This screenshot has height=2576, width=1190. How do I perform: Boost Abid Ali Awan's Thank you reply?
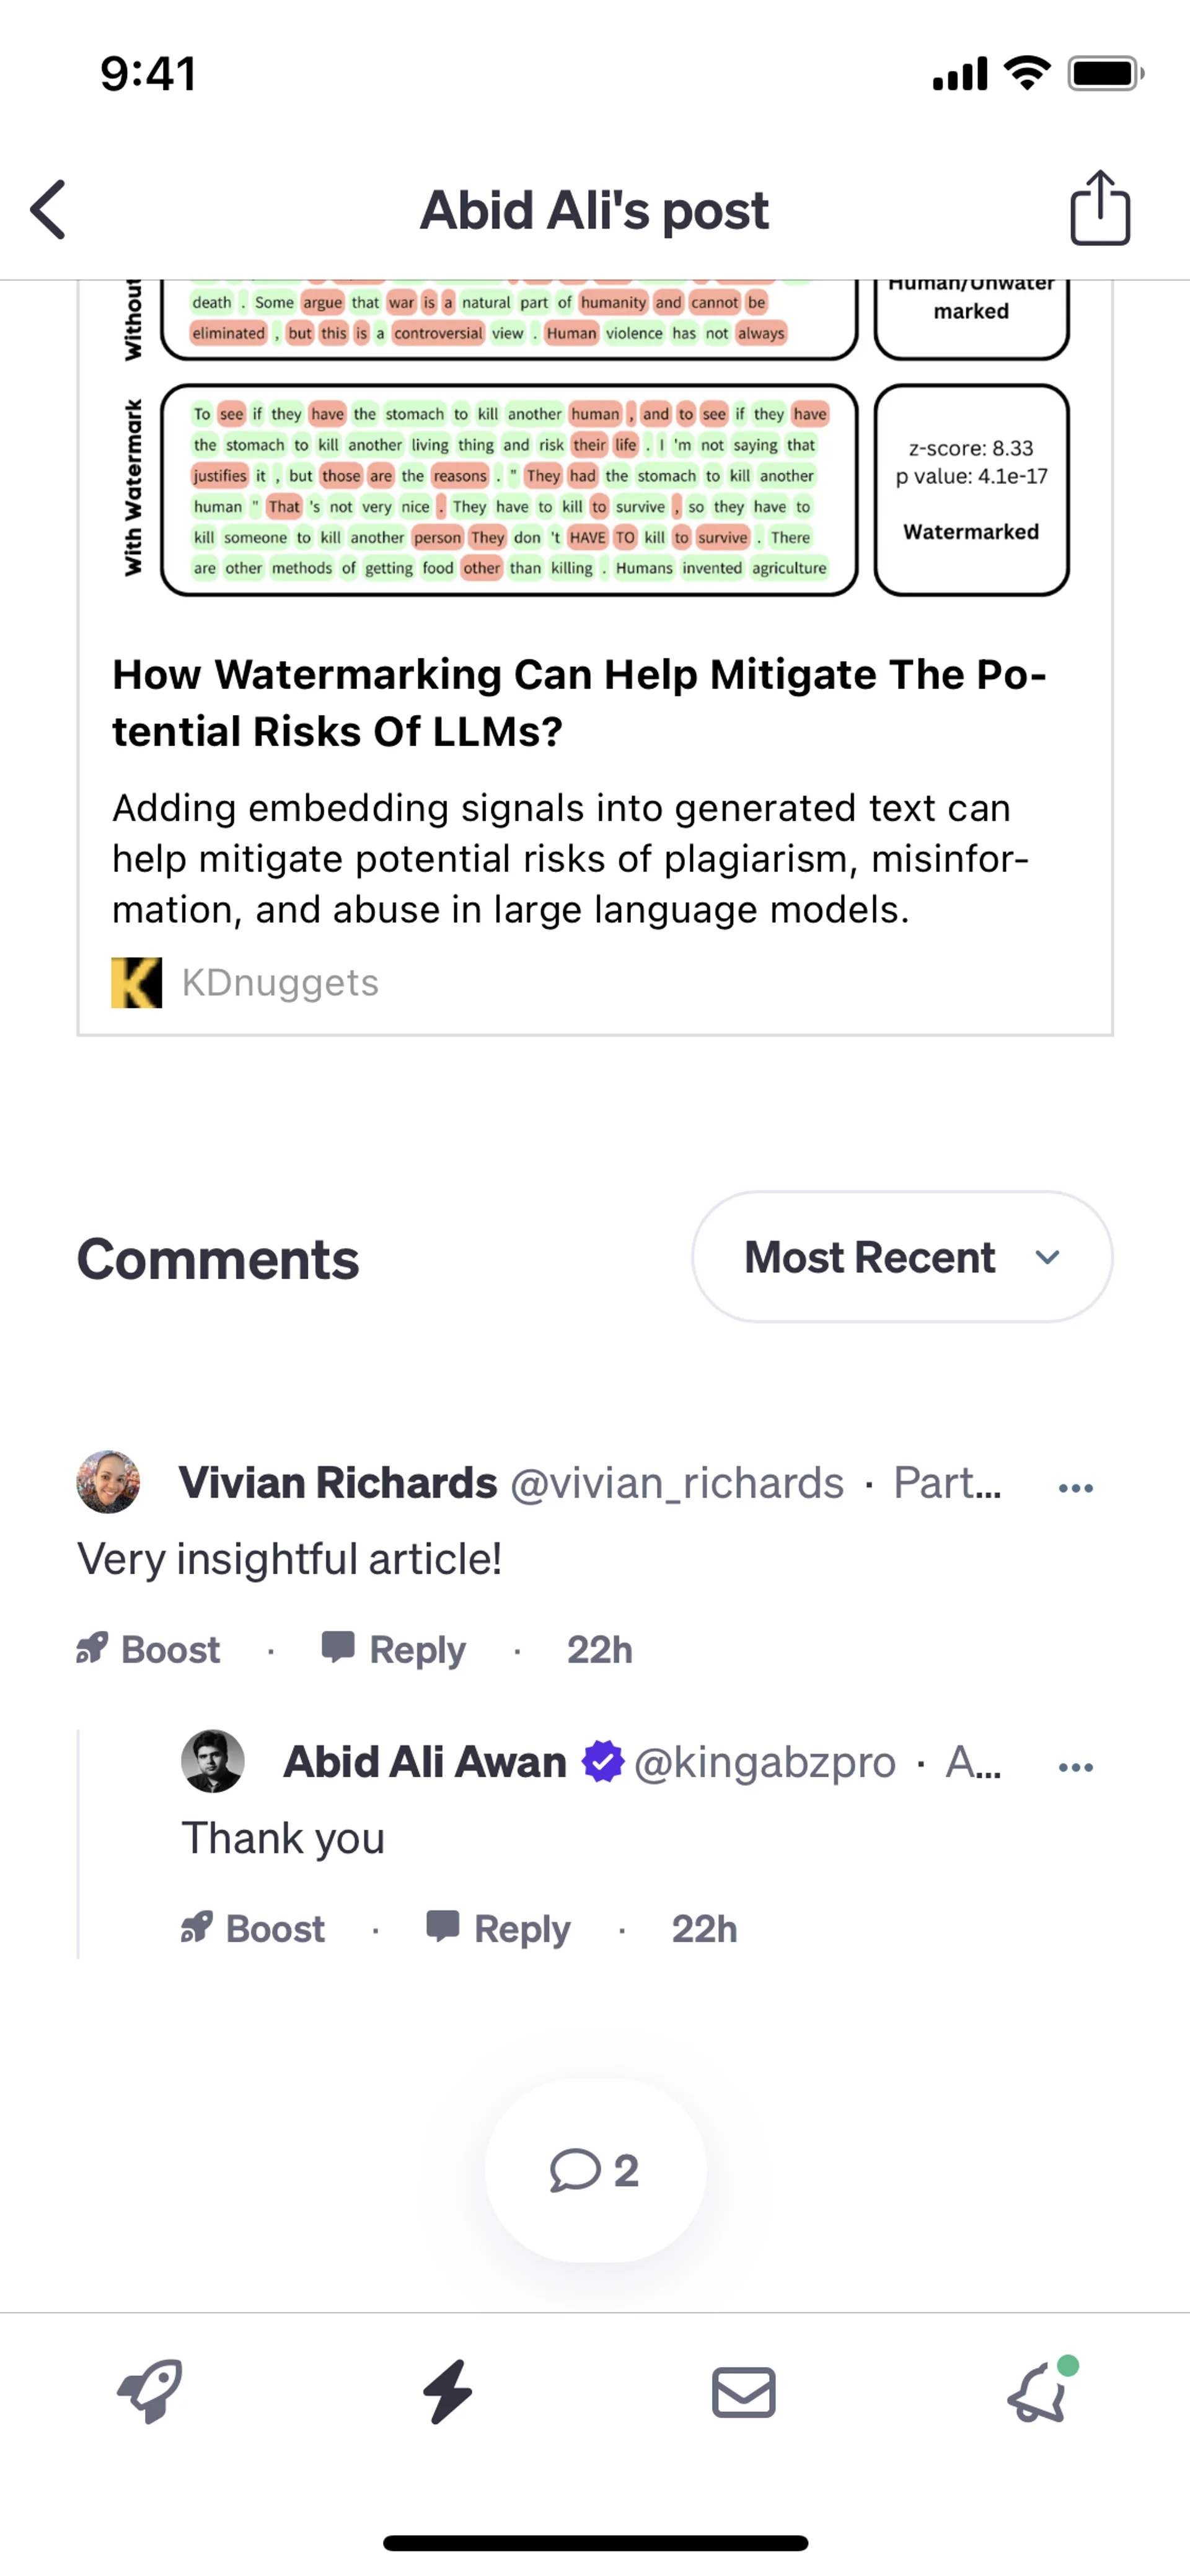click(254, 1928)
